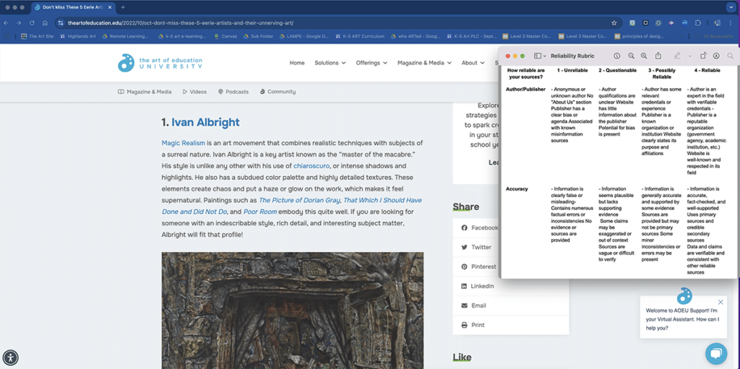
Task: Open the Videos section
Action: pos(194,92)
